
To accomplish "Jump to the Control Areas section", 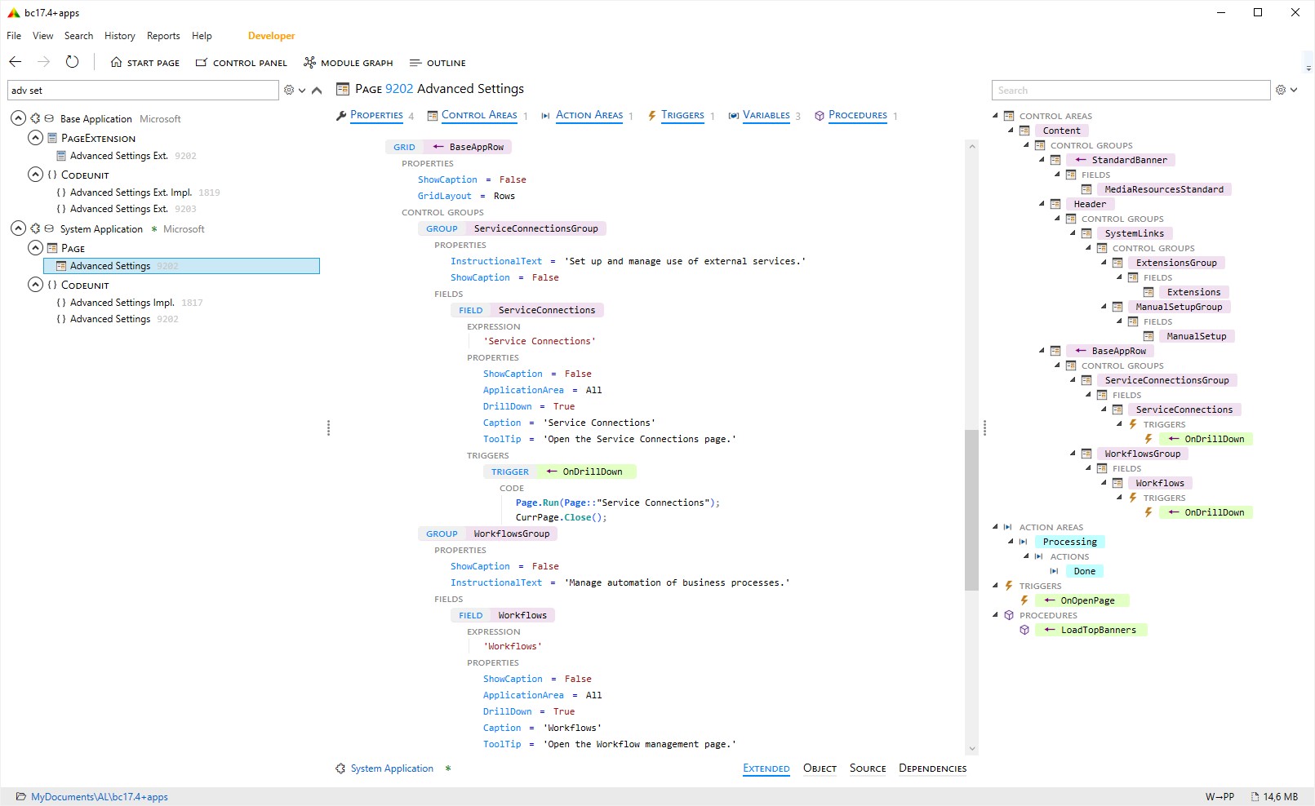I will (x=479, y=115).
